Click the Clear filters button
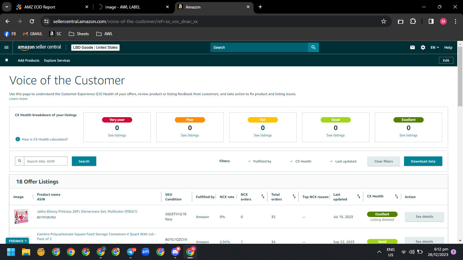463x260 pixels. click(384, 161)
